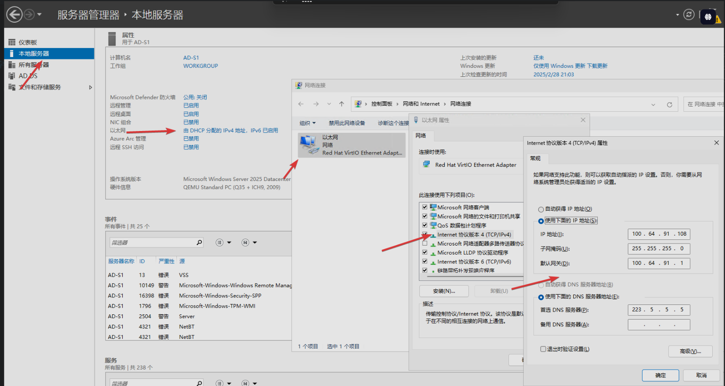The image size is (725, 386).
Task: Open the 公用: 关闭 firewall status link
Action: [195, 97]
